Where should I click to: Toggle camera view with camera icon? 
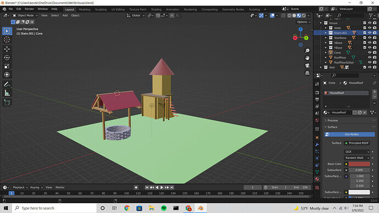[x=307, y=65]
